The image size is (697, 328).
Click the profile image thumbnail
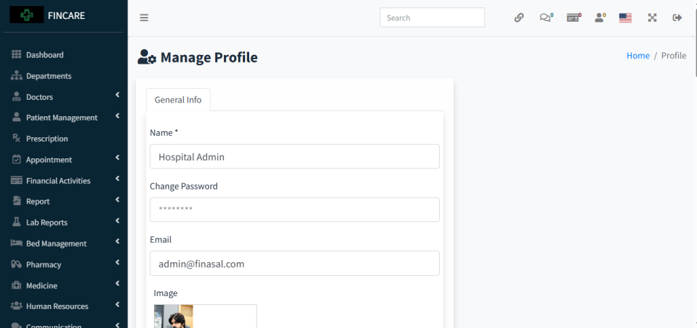point(174,316)
